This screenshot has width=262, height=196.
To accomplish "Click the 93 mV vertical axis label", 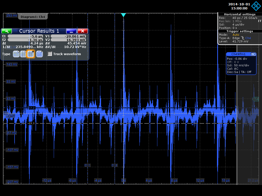I will tap(11, 81).
